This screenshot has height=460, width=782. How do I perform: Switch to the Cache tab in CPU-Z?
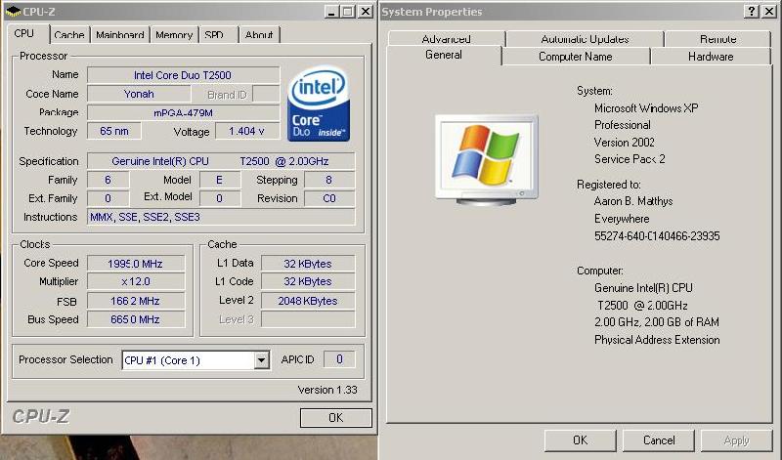[x=68, y=35]
